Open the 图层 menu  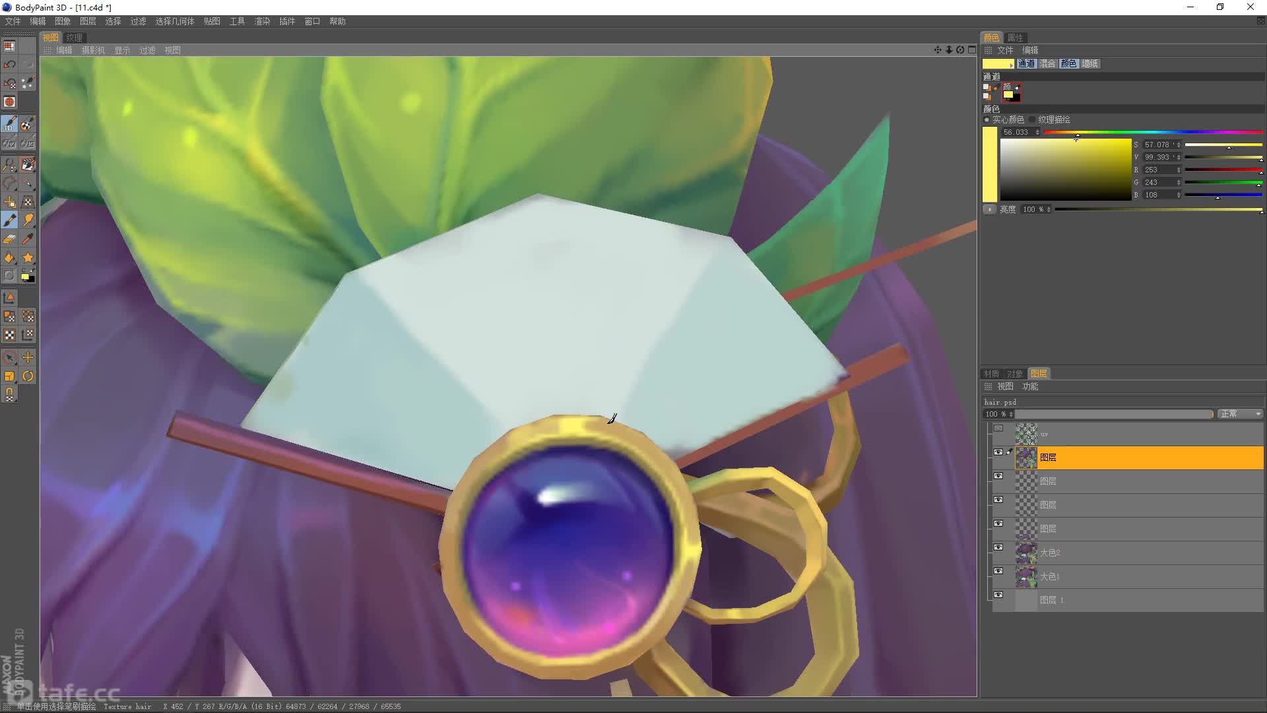click(88, 21)
